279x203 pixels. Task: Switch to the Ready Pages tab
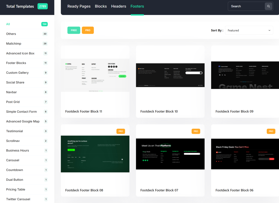click(79, 6)
